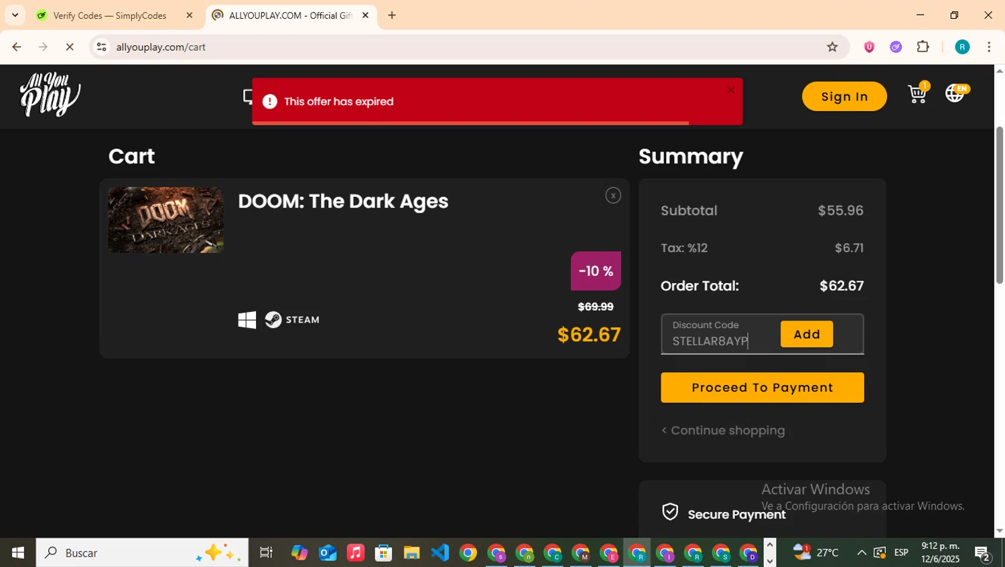This screenshot has height=567, width=1005.
Task: Open DOOM: The Dark Ages title
Action: click(343, 201)
